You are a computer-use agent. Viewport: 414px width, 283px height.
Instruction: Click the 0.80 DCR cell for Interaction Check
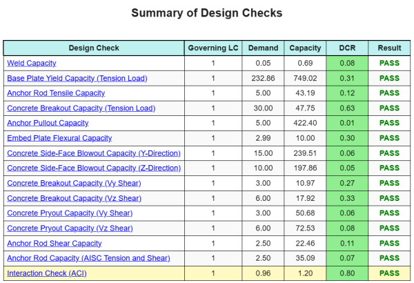coord(347,273)
